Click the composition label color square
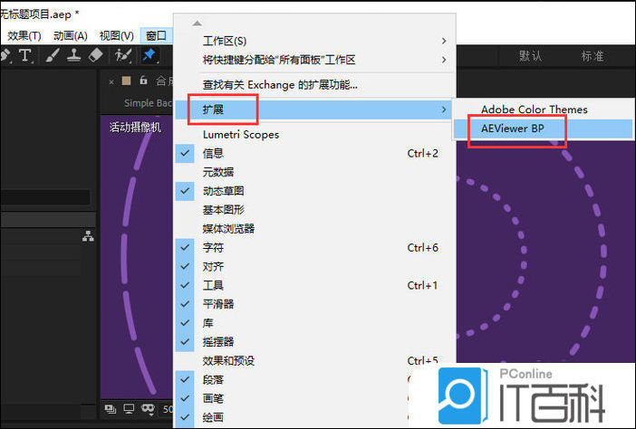This screenshot has width=636, height=429. tap(126, 81)
